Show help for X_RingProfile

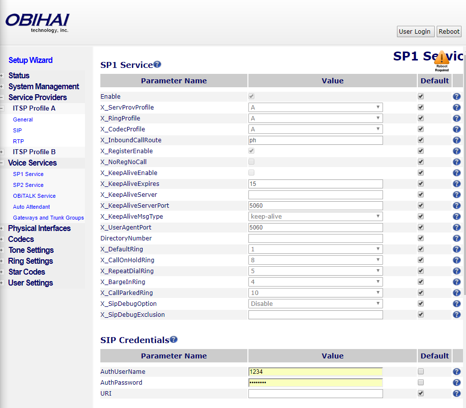tap(457, 118)
